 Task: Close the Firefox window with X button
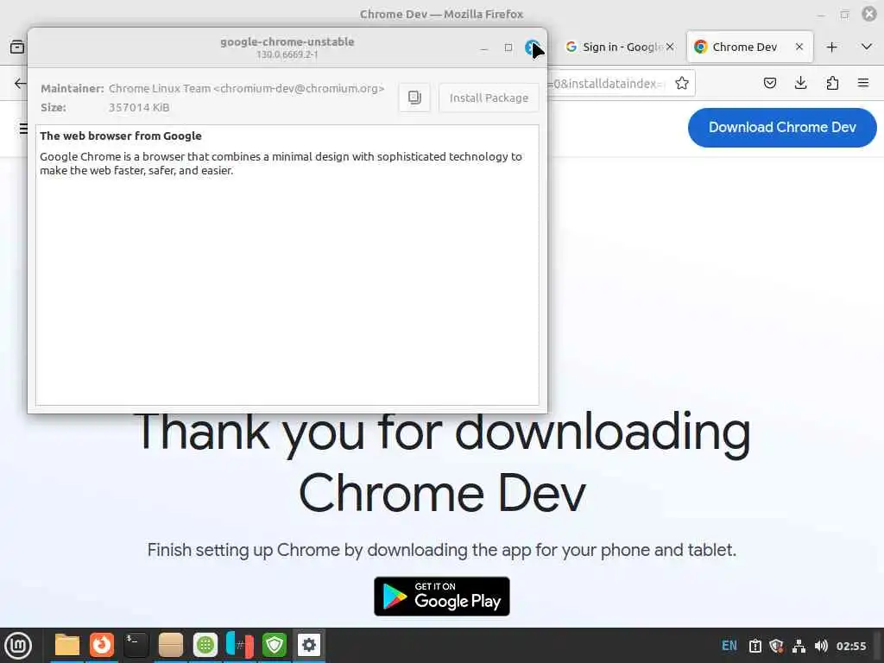tap(869, 14)
